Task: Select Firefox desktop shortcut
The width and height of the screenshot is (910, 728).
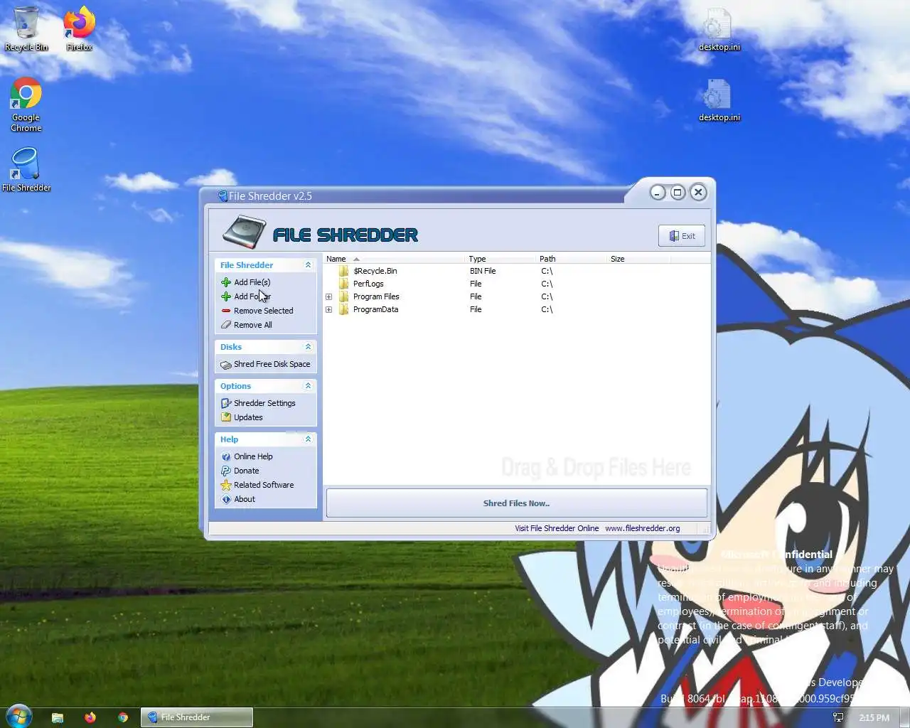Action: click(79, 29)
